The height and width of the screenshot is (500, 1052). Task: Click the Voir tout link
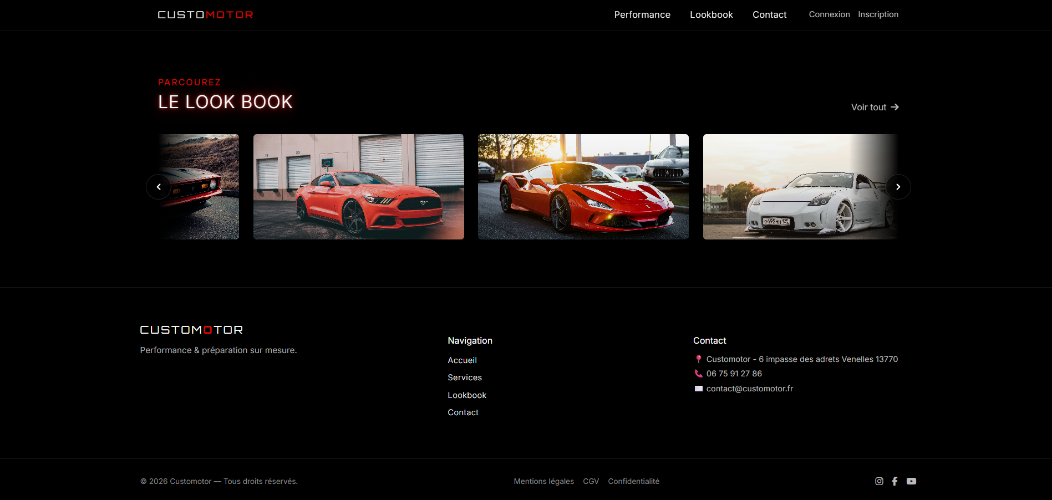(x=875, y=107)
